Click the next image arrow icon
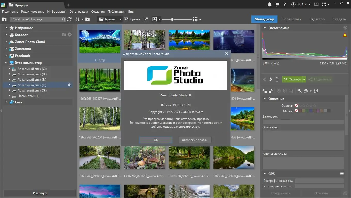 tap(270, 79)
